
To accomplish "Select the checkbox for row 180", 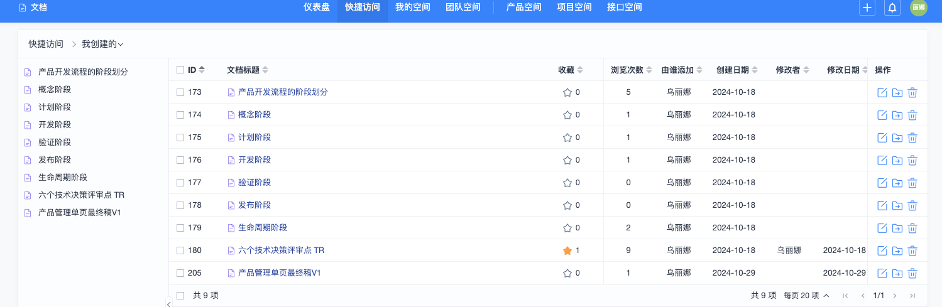I will click(x=180, y=250).
